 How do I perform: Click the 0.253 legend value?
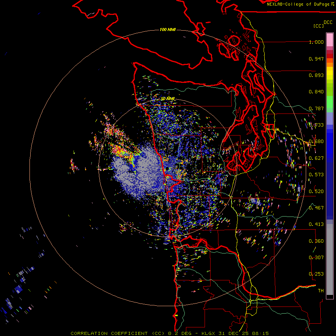pos(316,274)
